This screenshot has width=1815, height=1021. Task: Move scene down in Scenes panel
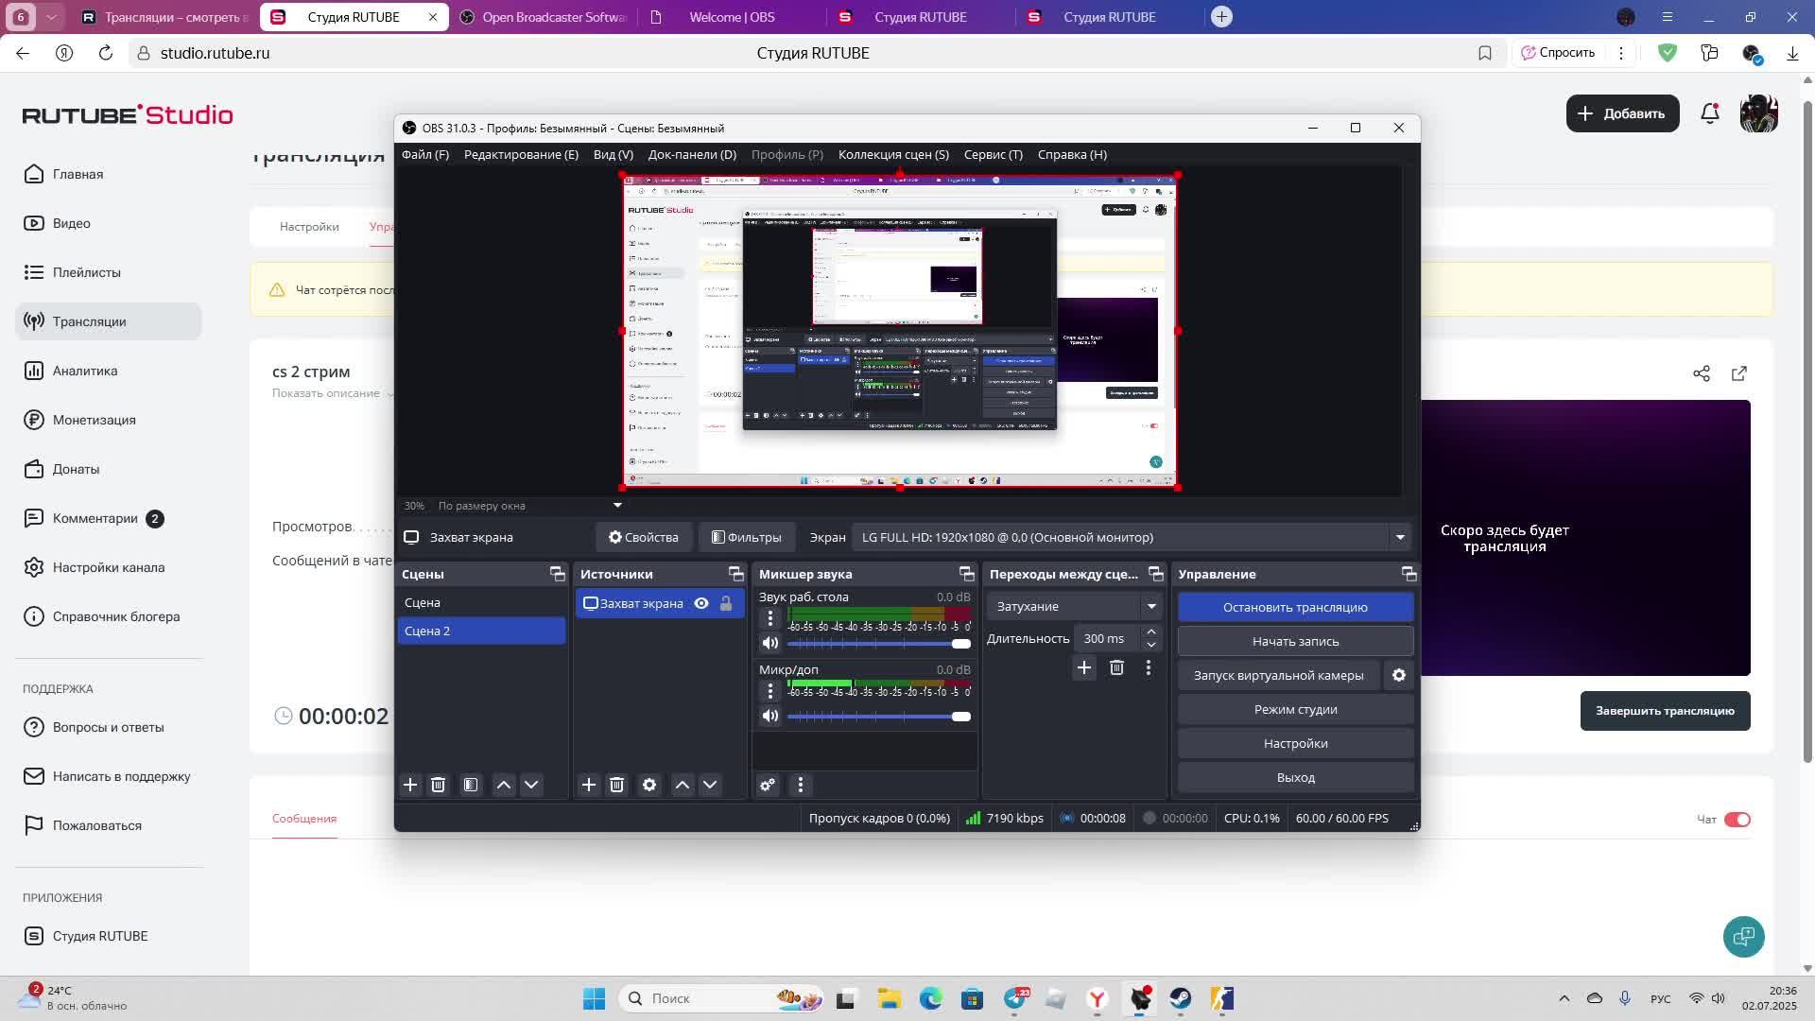pos(531,785)
